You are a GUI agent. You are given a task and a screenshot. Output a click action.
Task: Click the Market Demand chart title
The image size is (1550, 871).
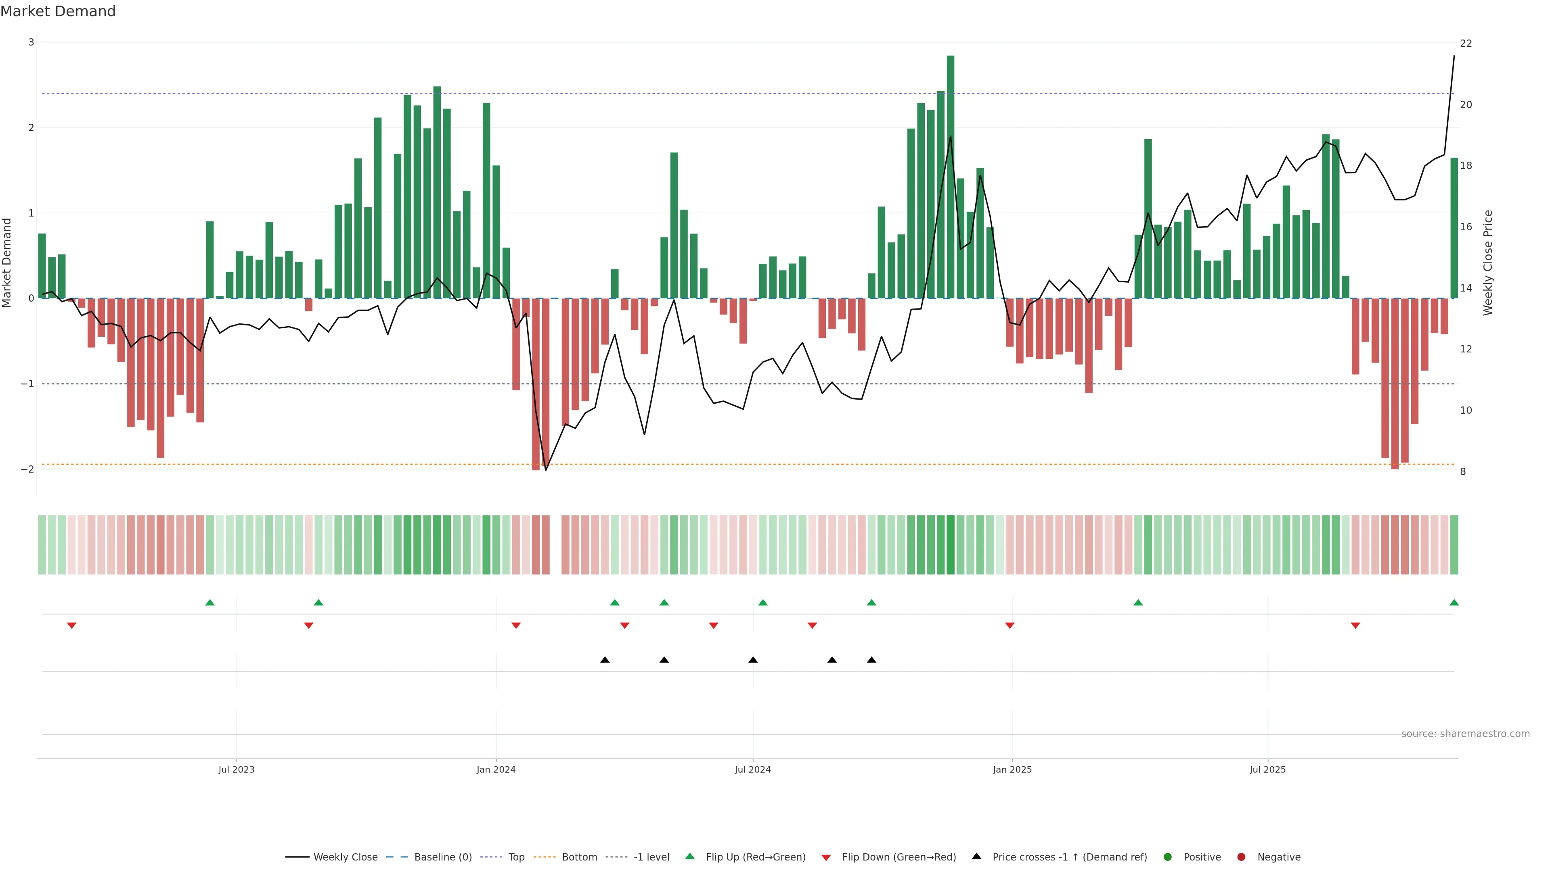coord(58,11)
